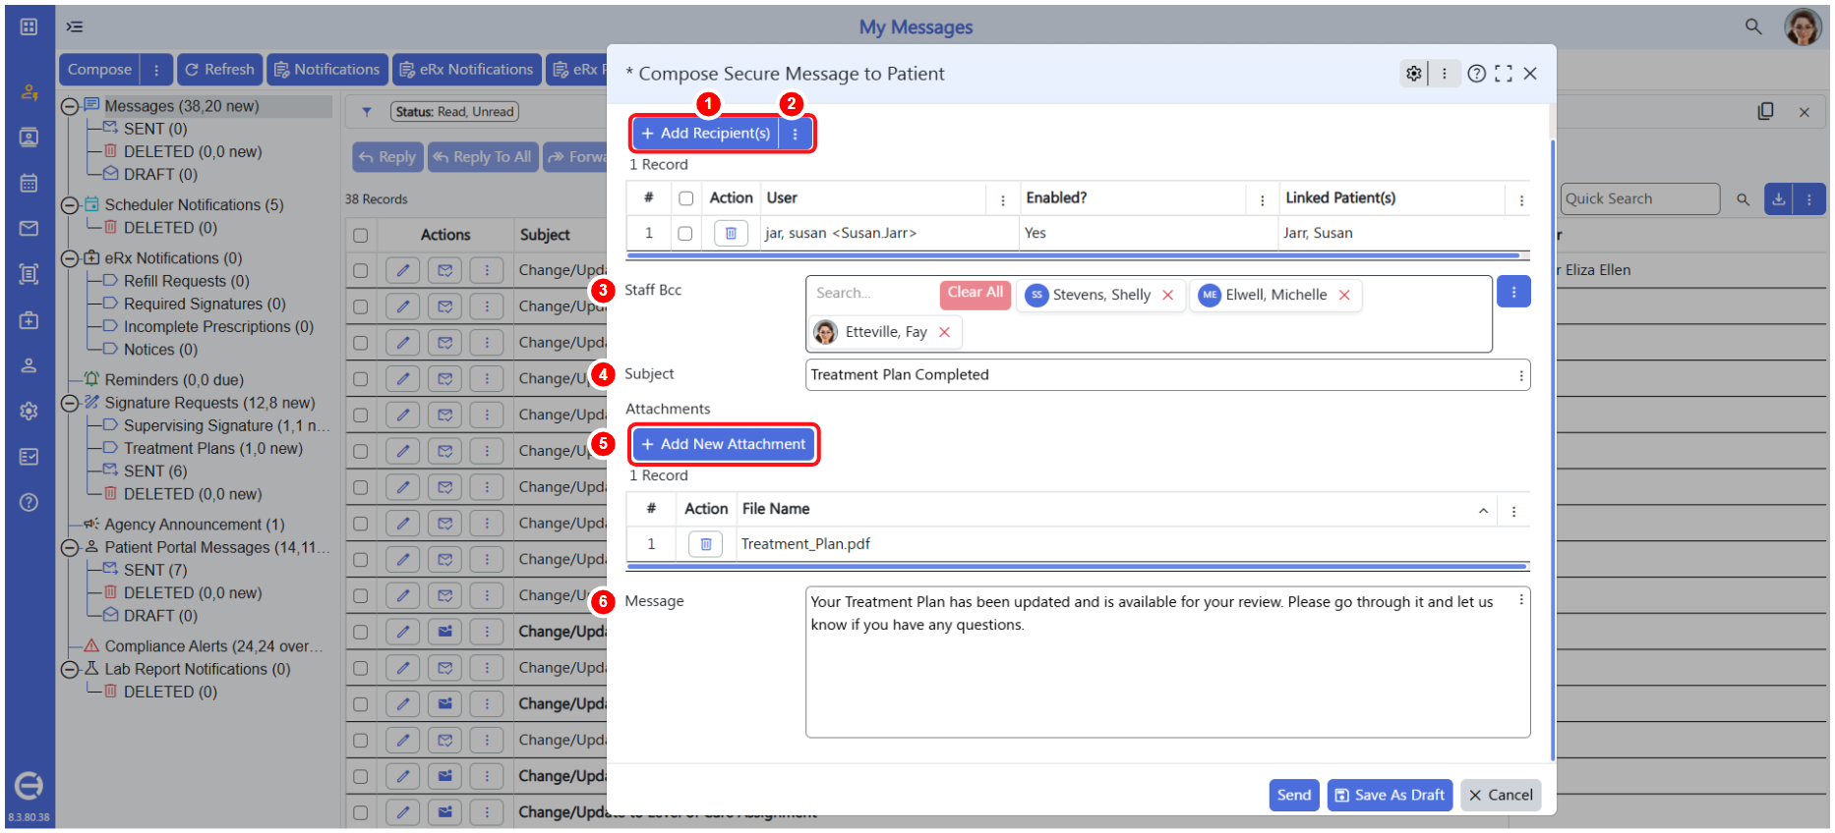Screen dimensions: 1835x833
Task: Tick the checkbox for recipient jar, susan
Action: 685,234
